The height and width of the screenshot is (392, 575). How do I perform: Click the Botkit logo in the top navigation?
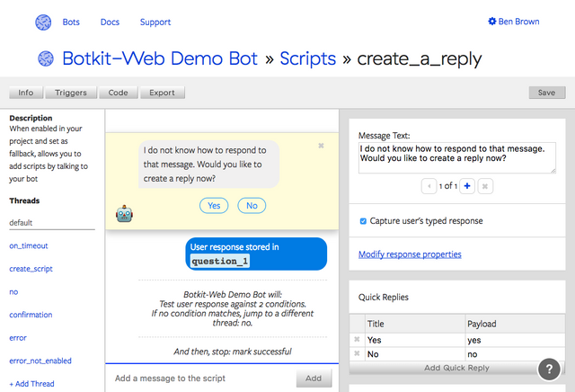pyautogui.click(x=43, y=22)
